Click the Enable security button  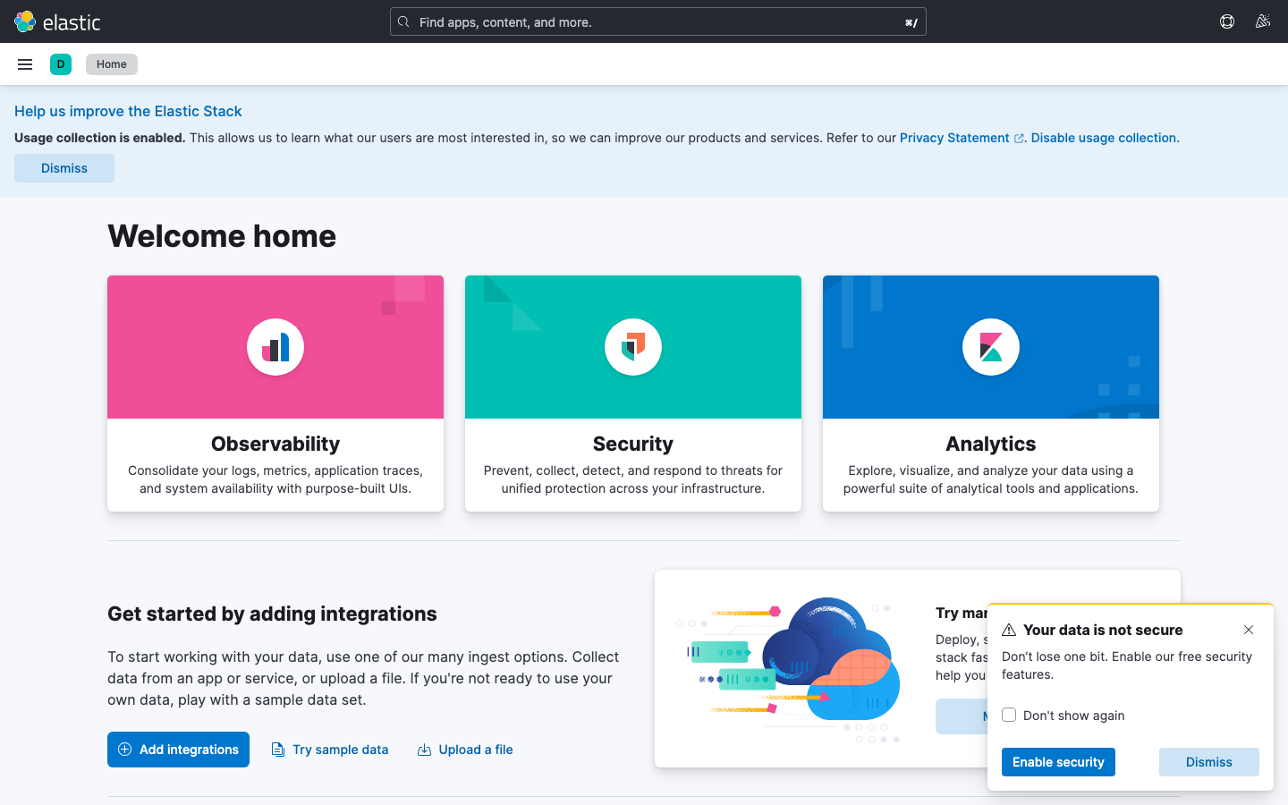click(1058, 762)
